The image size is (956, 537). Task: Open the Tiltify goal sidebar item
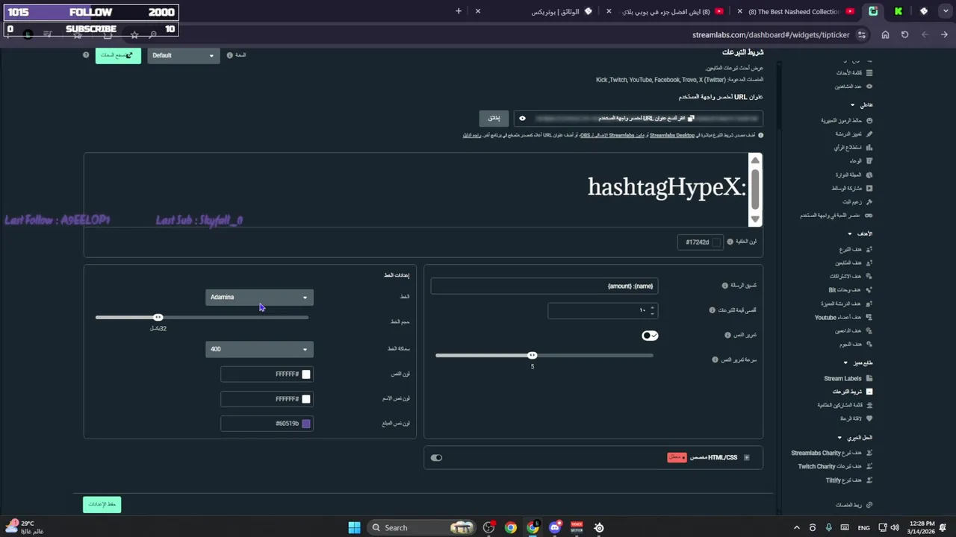tap(849, 480)
